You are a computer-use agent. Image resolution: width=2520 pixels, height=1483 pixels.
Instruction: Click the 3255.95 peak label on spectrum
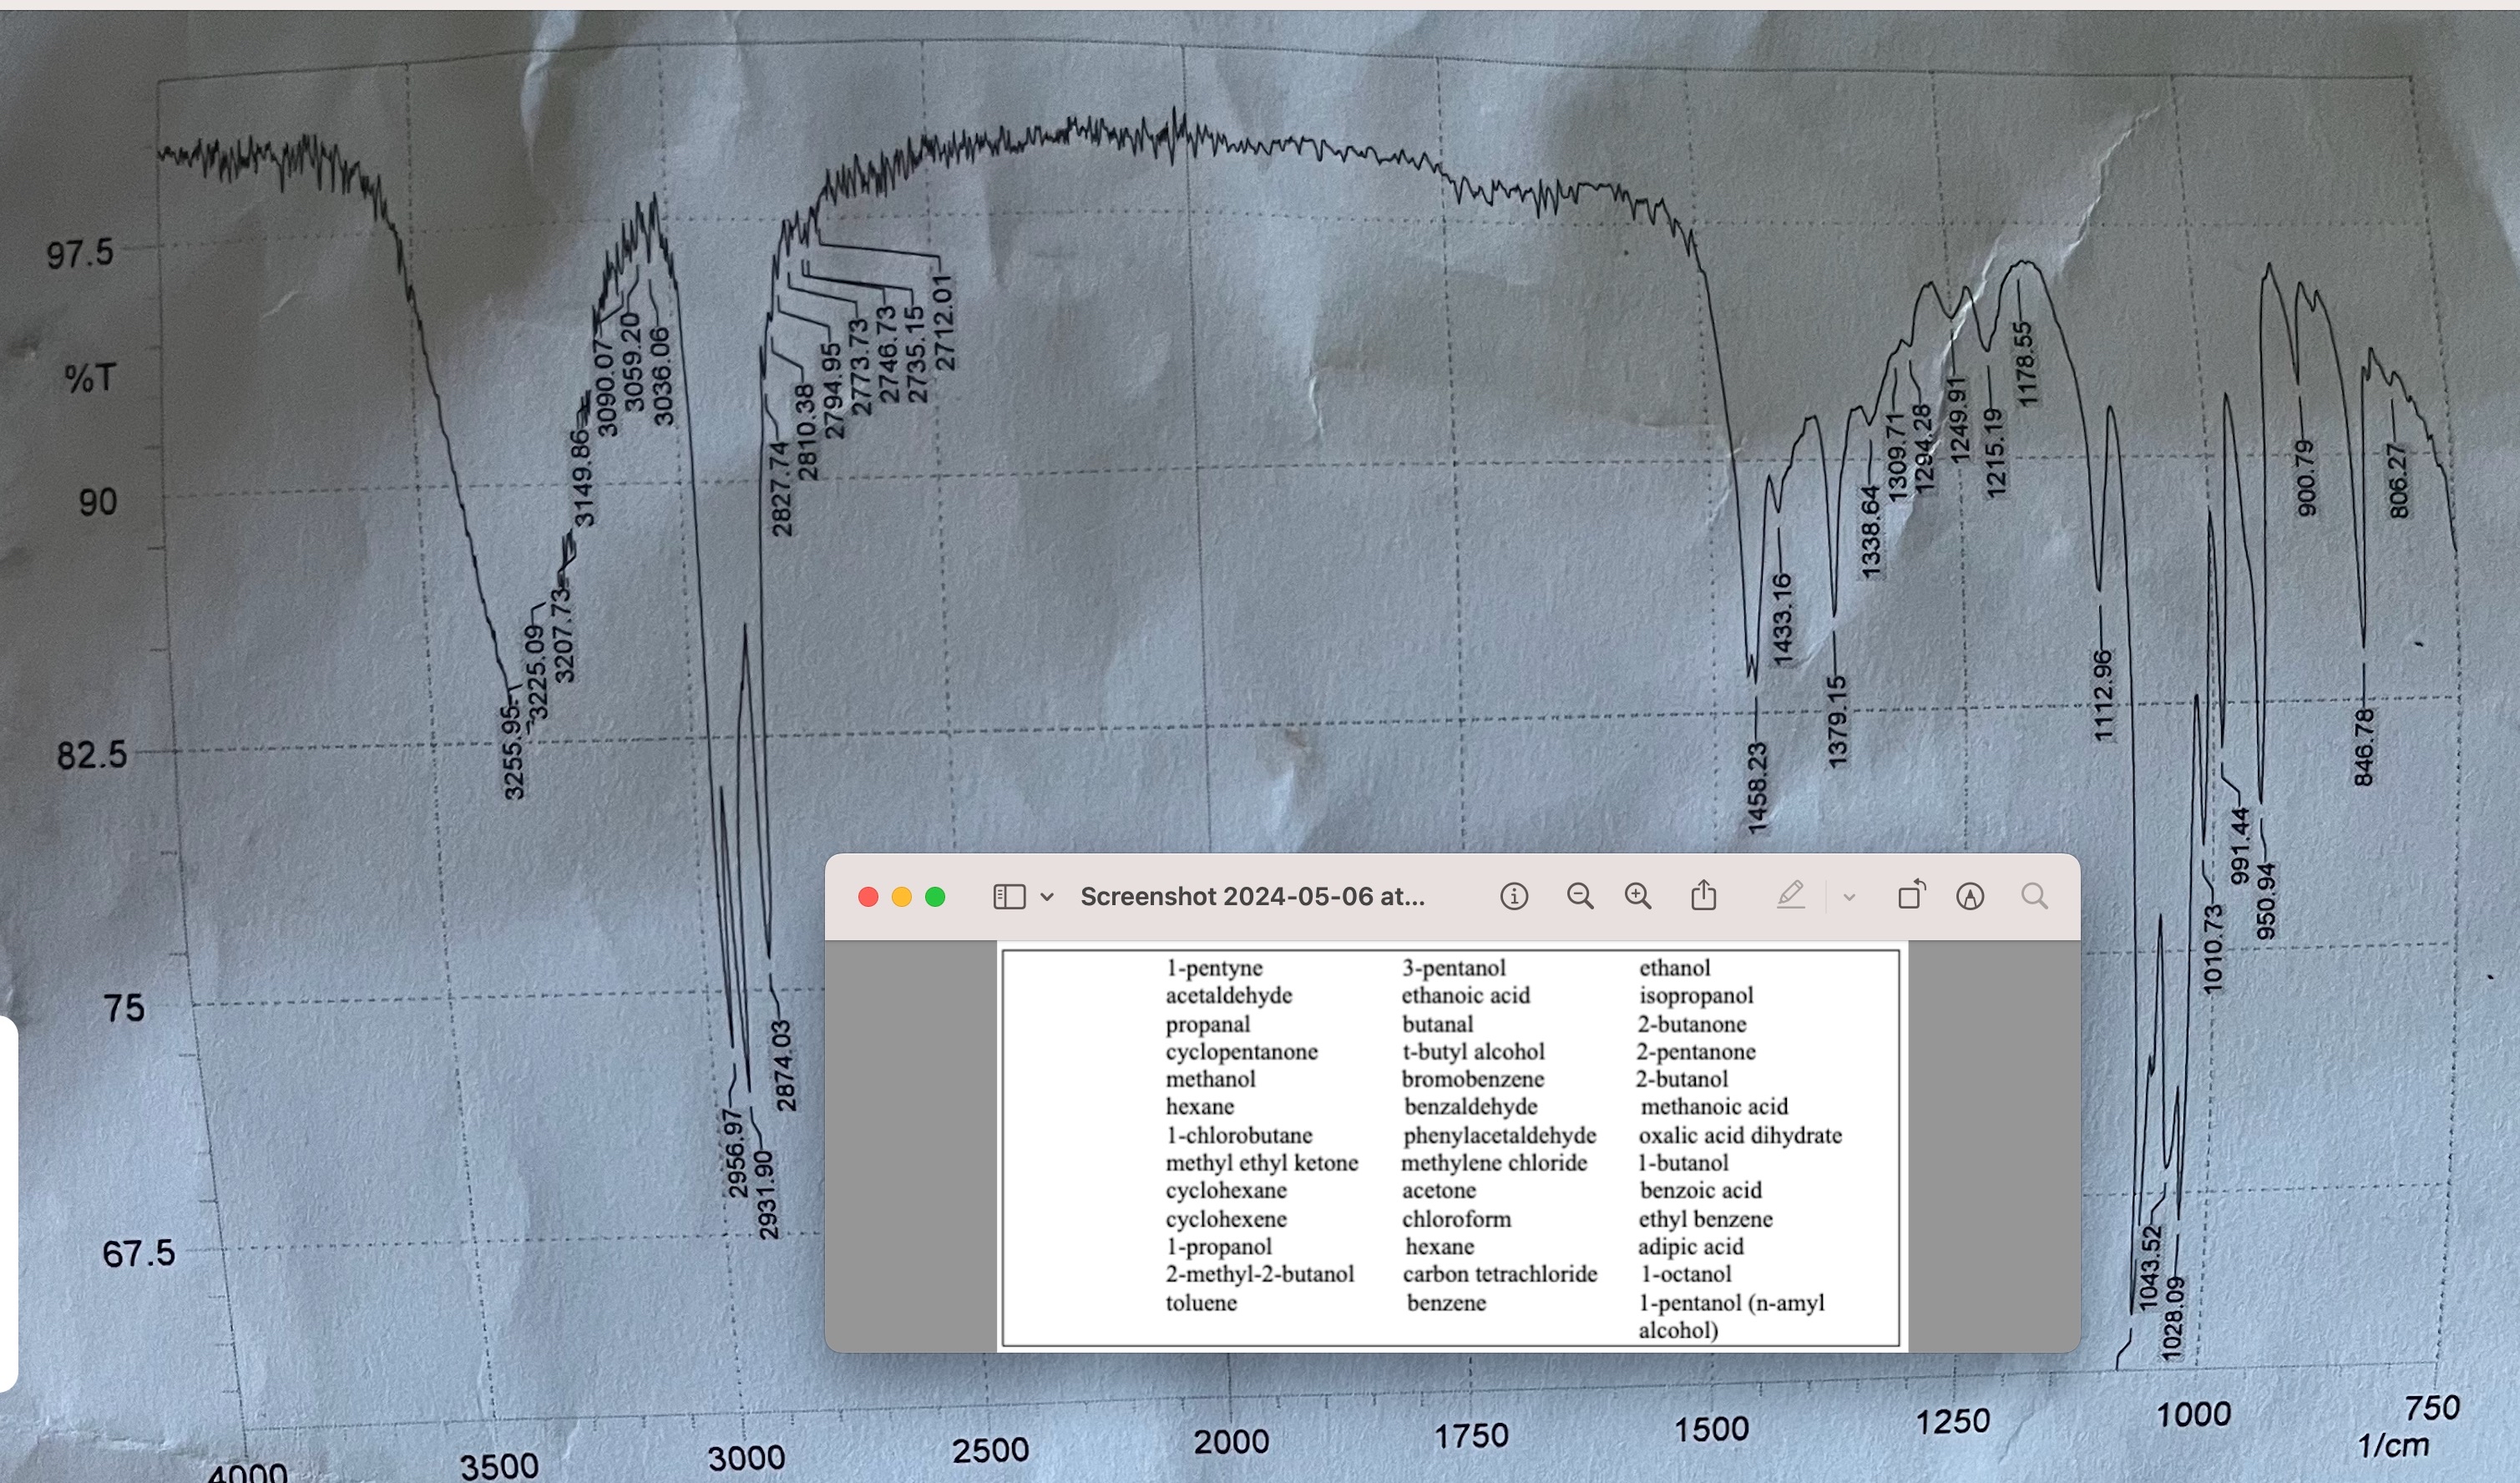513,752
